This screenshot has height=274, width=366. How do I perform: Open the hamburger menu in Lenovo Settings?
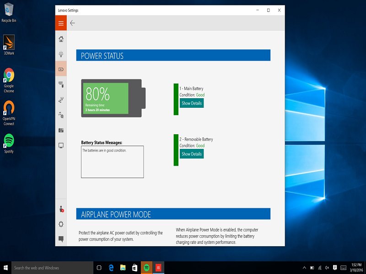click(61, 23)
